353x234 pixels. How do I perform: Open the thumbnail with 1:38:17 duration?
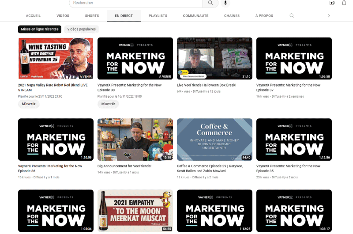pyautogui.click(x=294, y=211)
